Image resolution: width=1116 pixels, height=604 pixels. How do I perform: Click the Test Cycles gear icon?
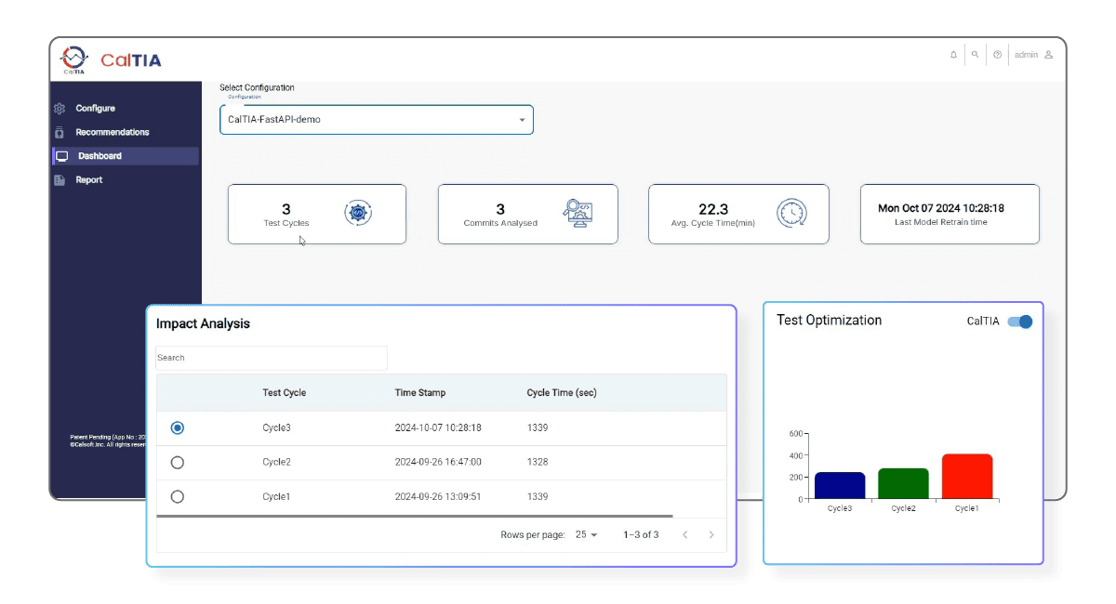[x=358, y=213]
